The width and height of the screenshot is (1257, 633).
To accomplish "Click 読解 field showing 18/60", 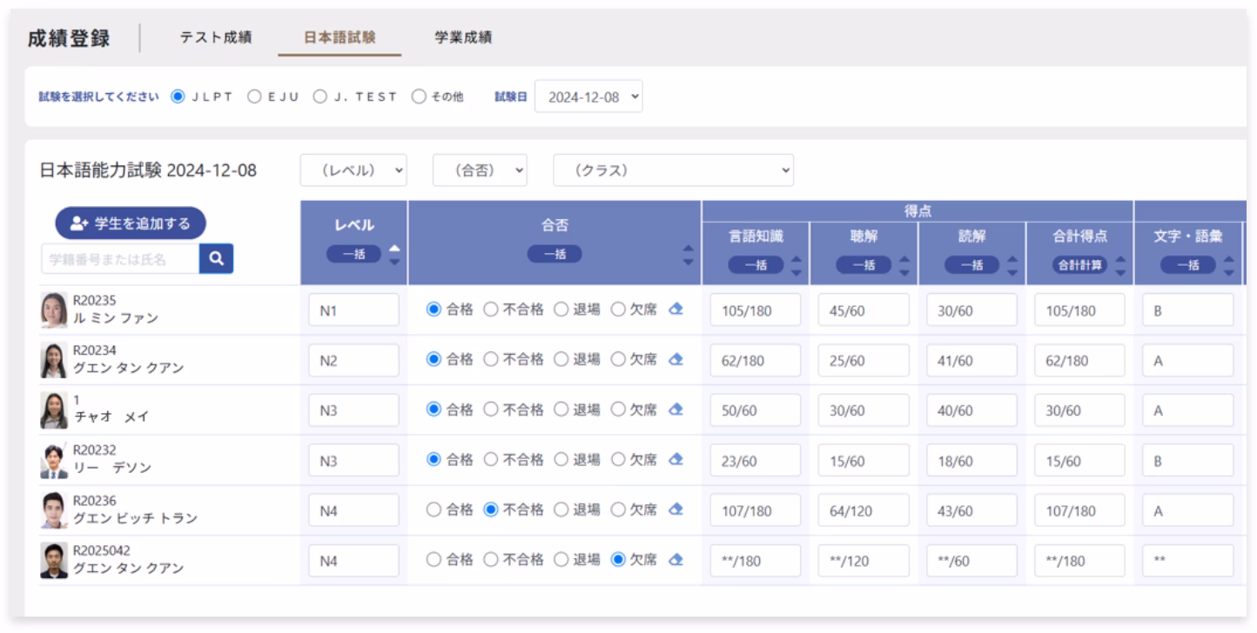I will [971, 461].
